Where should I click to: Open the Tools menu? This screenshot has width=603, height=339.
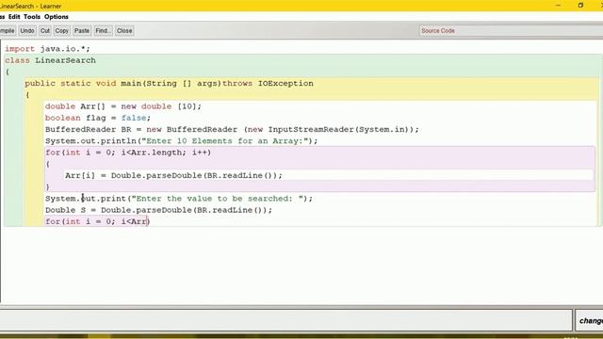[31, 17]
